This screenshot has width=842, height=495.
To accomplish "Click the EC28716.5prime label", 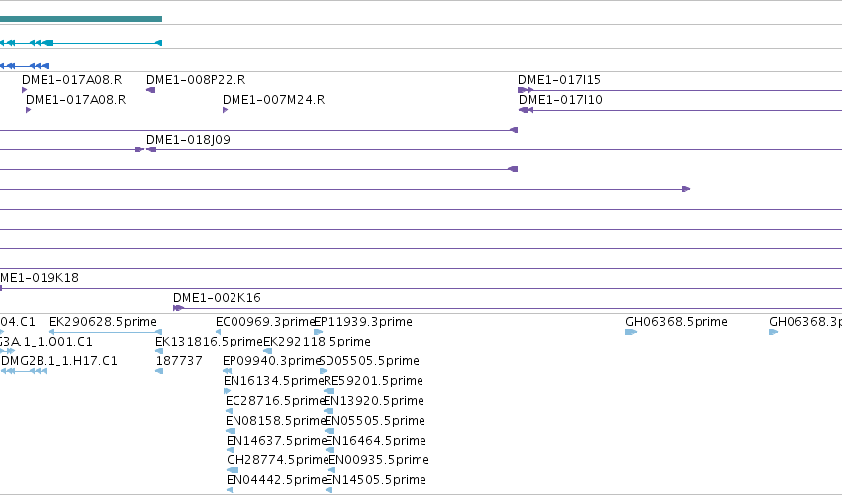I will [275, 401].
